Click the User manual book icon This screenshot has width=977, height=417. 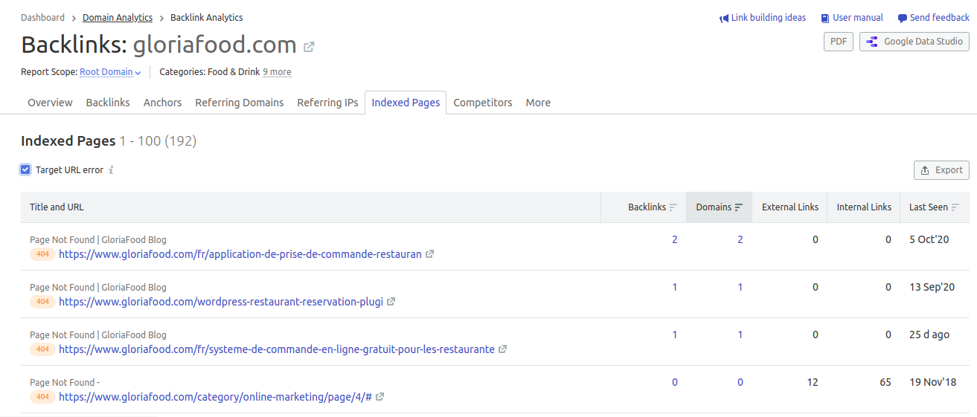point(825,18)
